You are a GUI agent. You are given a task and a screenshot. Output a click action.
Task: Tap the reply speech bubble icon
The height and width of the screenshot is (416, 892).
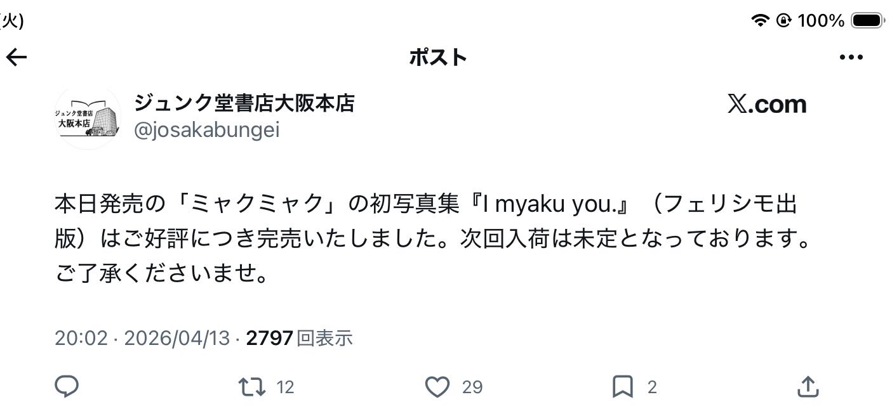coord(67,386)
